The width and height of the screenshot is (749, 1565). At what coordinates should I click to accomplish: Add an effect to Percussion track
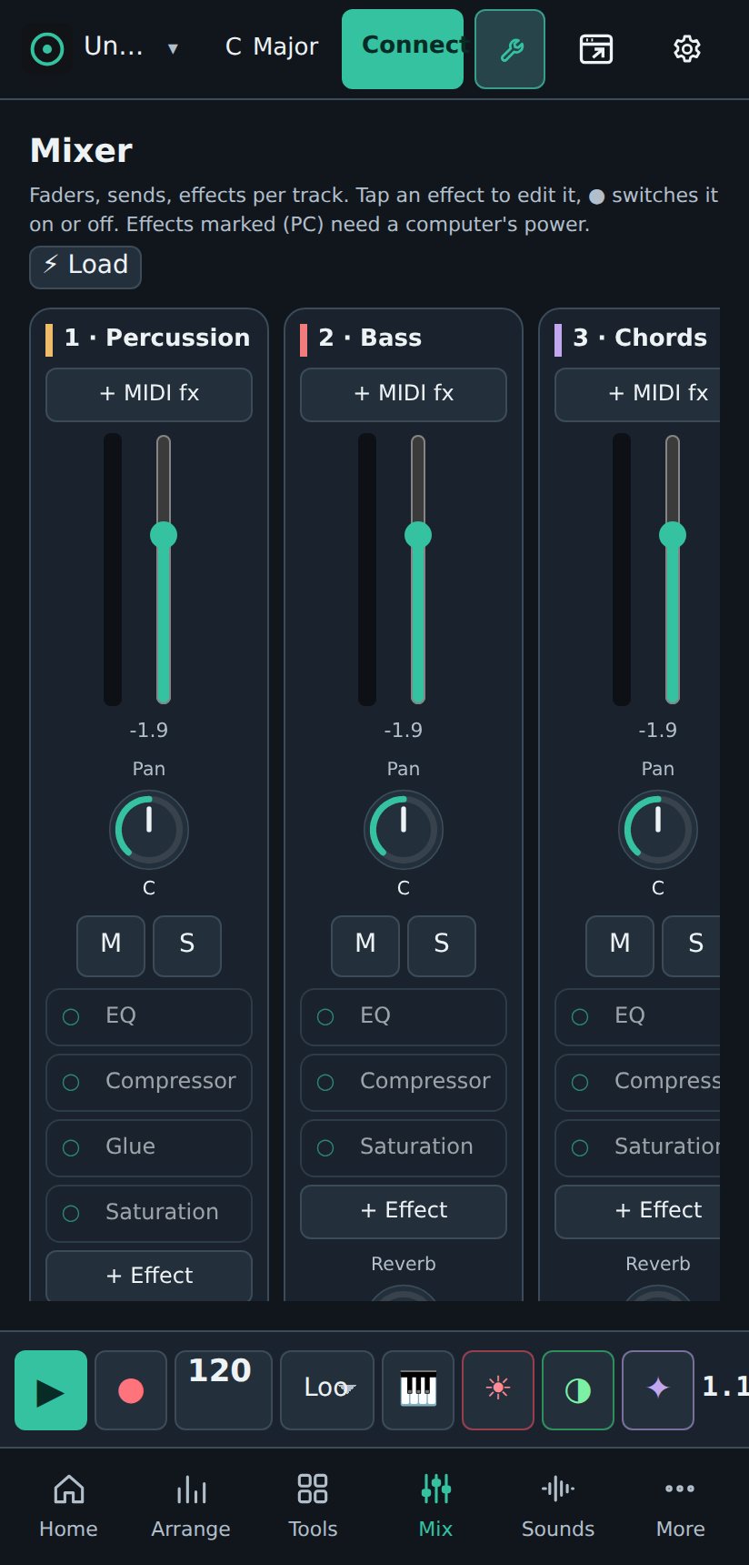pos(149,1275)
